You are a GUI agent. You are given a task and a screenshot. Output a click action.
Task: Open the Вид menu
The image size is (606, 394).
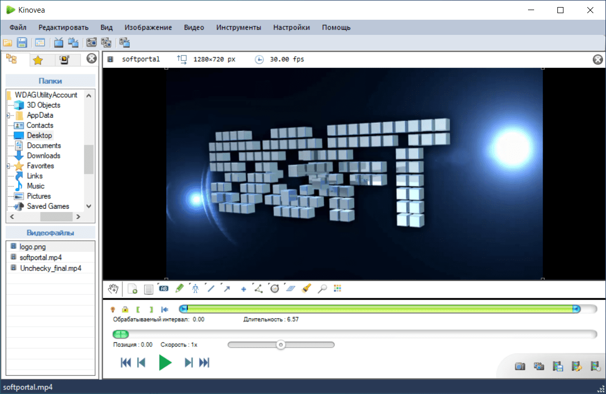pyautogui.click(x=106, y=27)
